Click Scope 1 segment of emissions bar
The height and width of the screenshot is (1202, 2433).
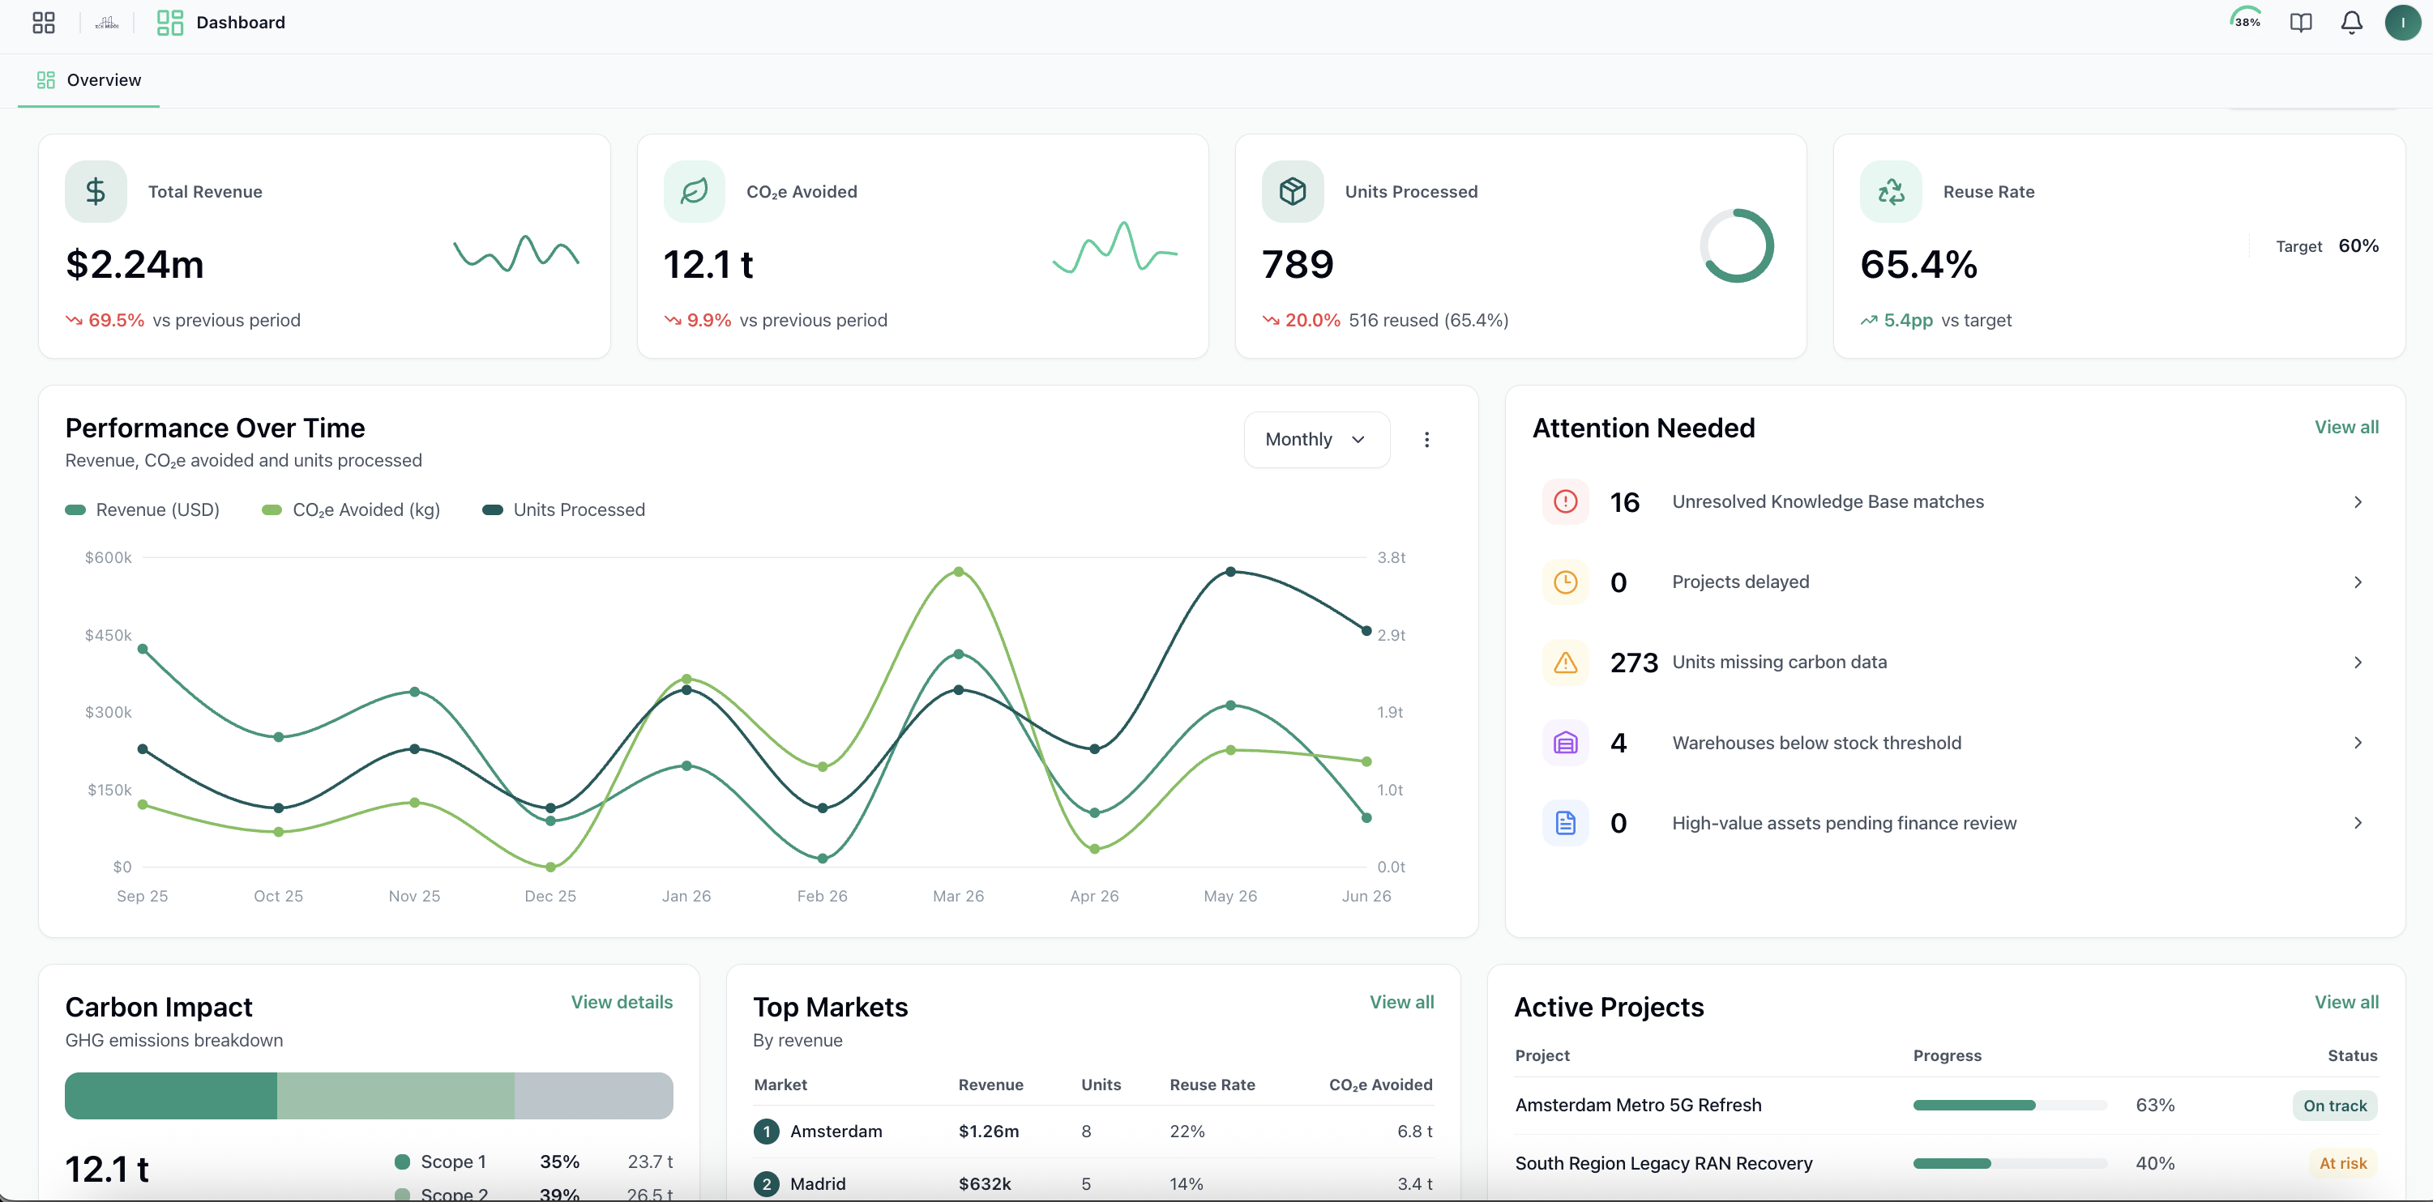(171, 1096)
